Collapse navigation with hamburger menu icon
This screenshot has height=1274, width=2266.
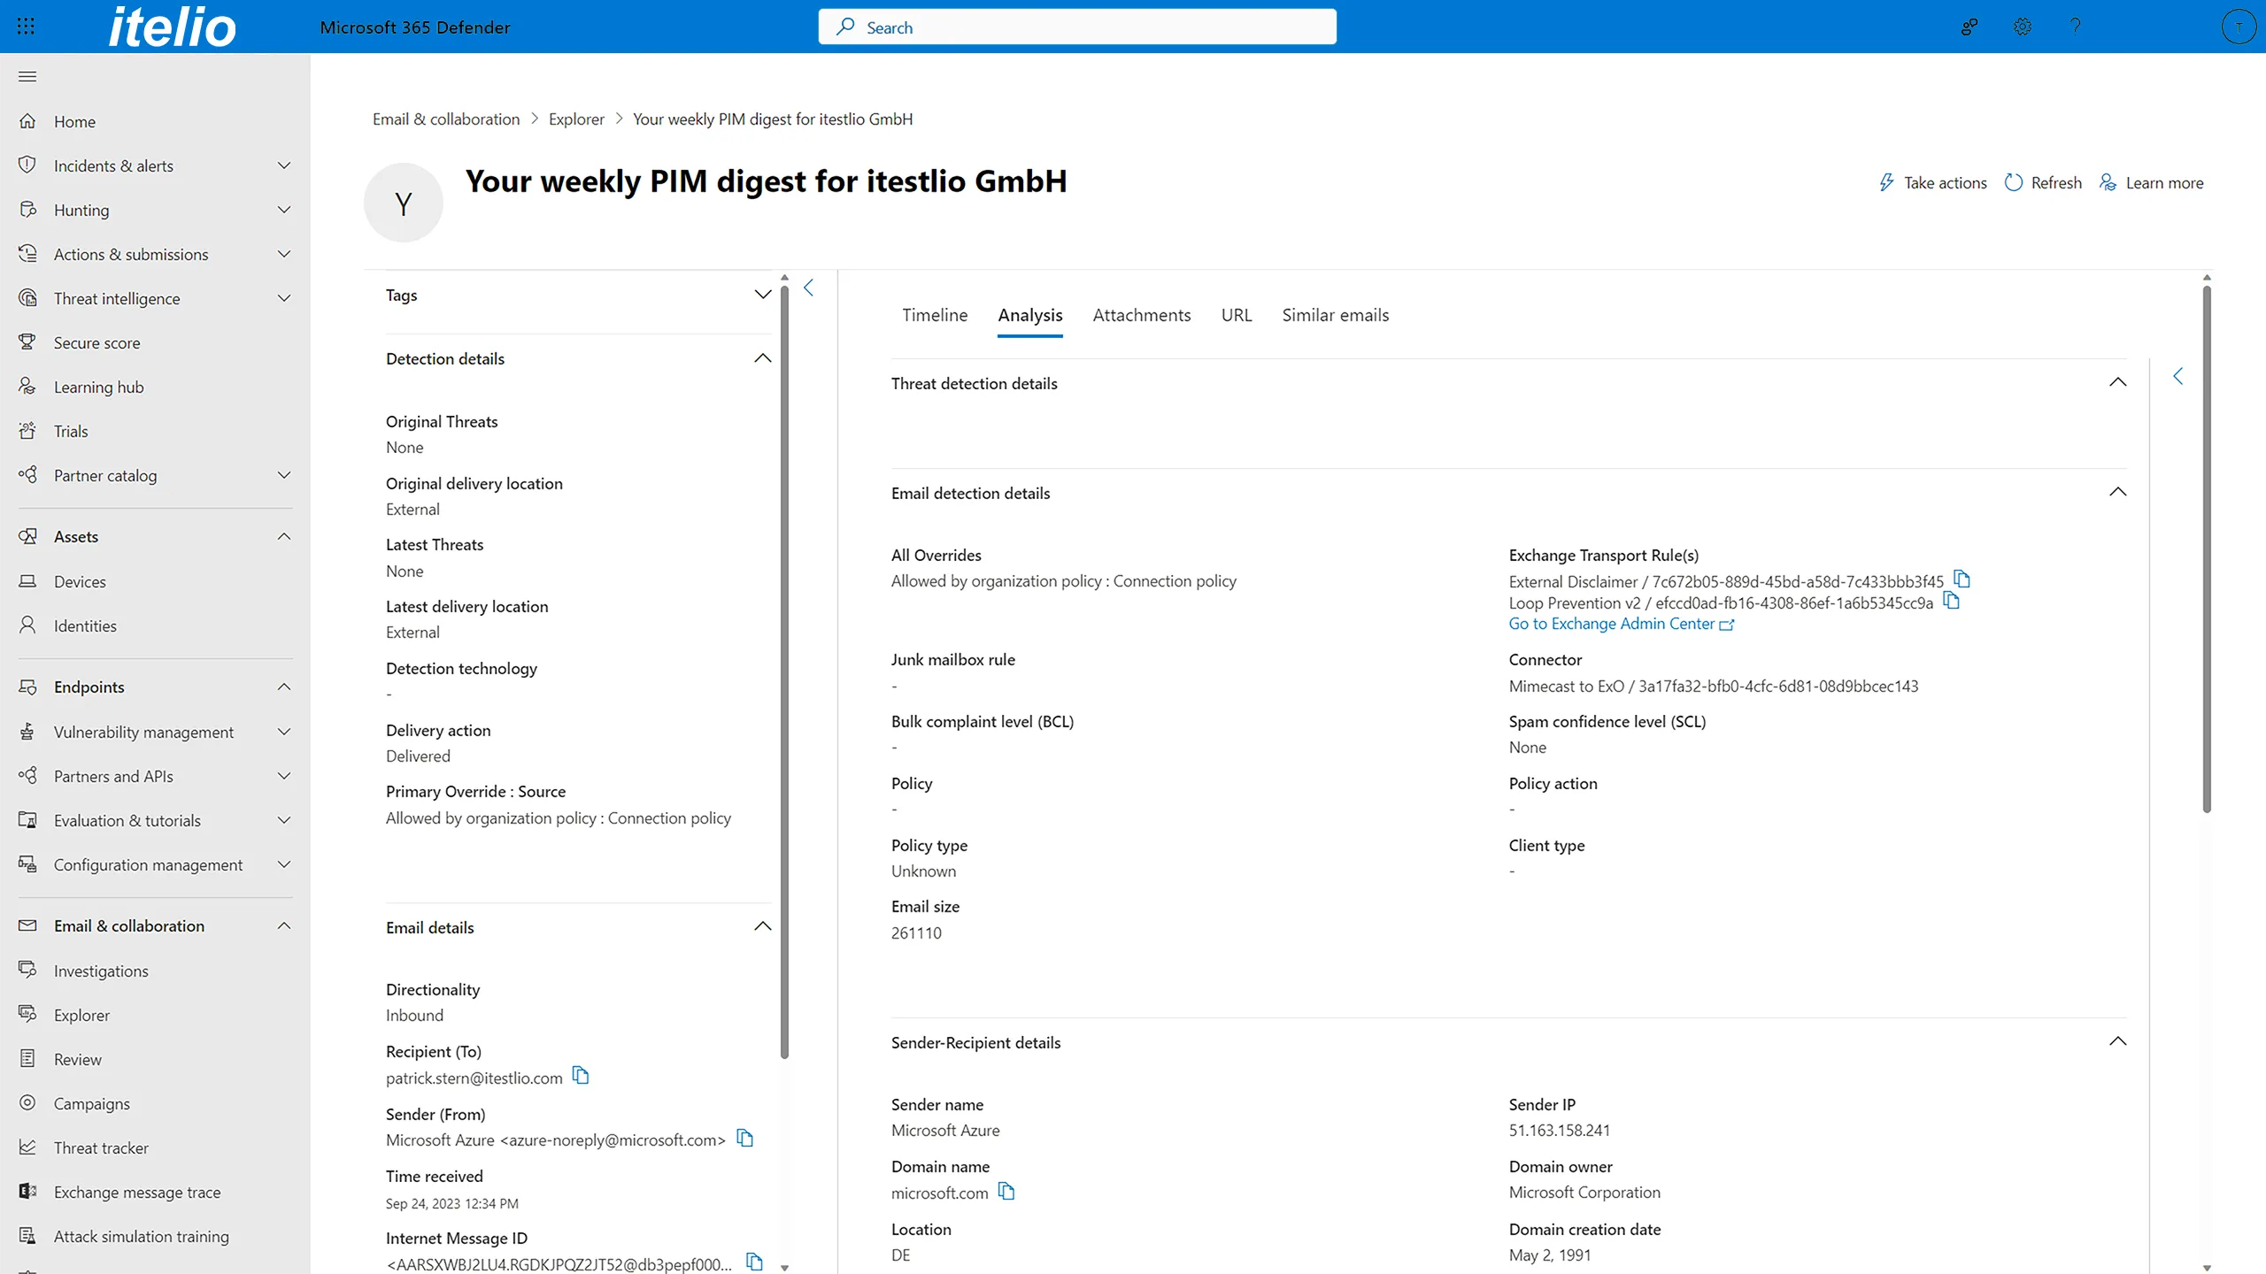[27, 76]
